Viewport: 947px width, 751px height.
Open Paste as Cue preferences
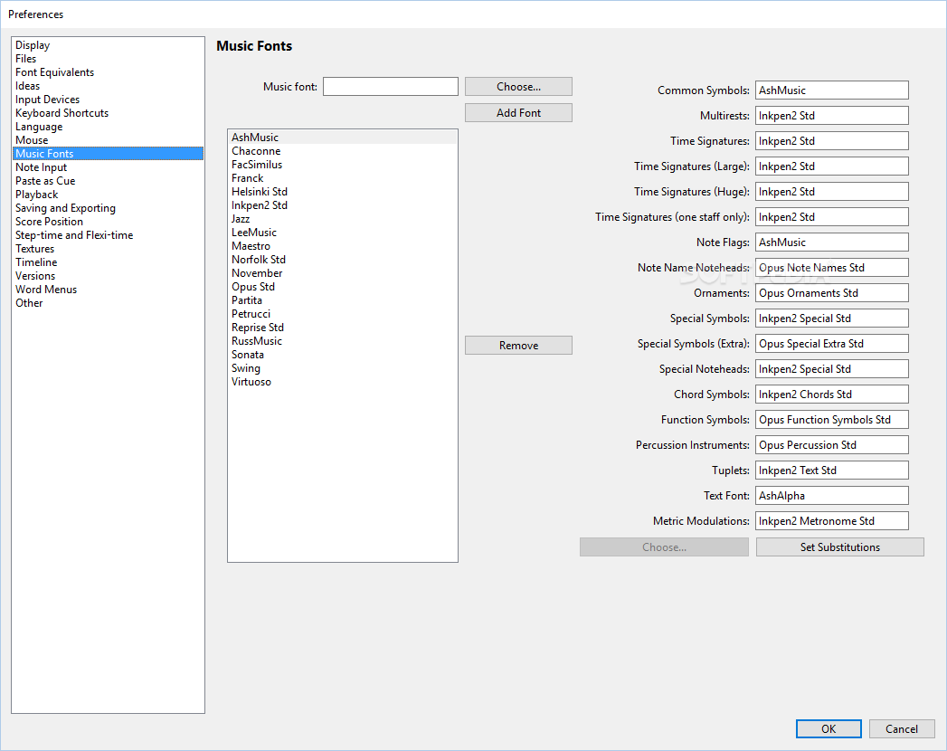point(108,181)
